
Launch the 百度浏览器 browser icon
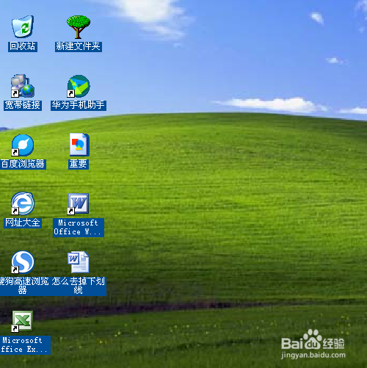(x=23, y=145)
